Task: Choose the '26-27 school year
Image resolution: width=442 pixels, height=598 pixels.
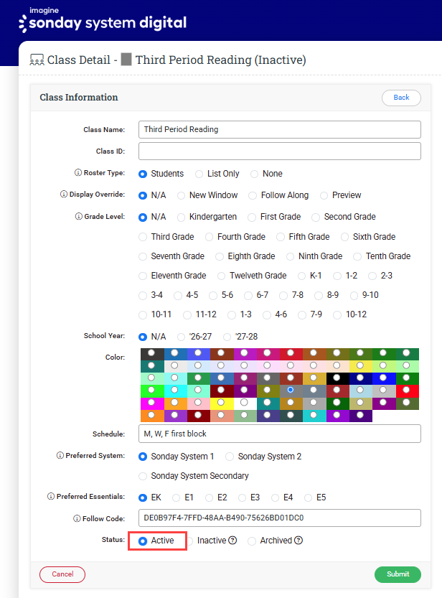Action: (181, 337)
